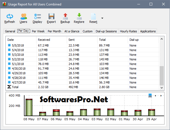This screenshot has height=130, width=170.
Task: Click the Reset blank page icon
Action: [93, 16]
